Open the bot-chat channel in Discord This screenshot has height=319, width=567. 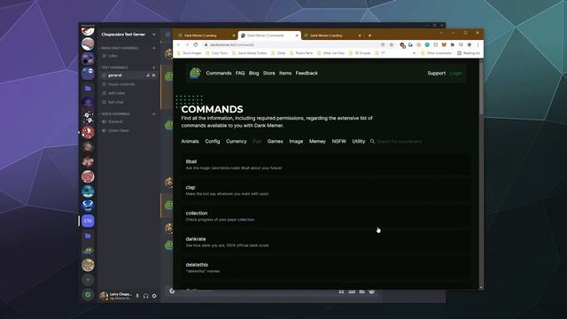[x=128, y=102]
